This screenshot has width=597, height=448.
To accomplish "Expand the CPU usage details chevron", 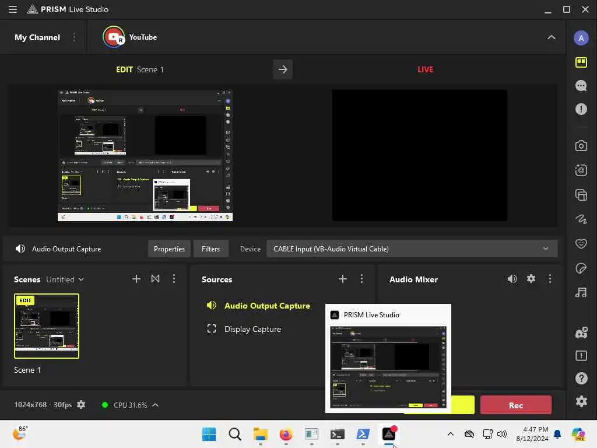I will click(x=155, y=405).
